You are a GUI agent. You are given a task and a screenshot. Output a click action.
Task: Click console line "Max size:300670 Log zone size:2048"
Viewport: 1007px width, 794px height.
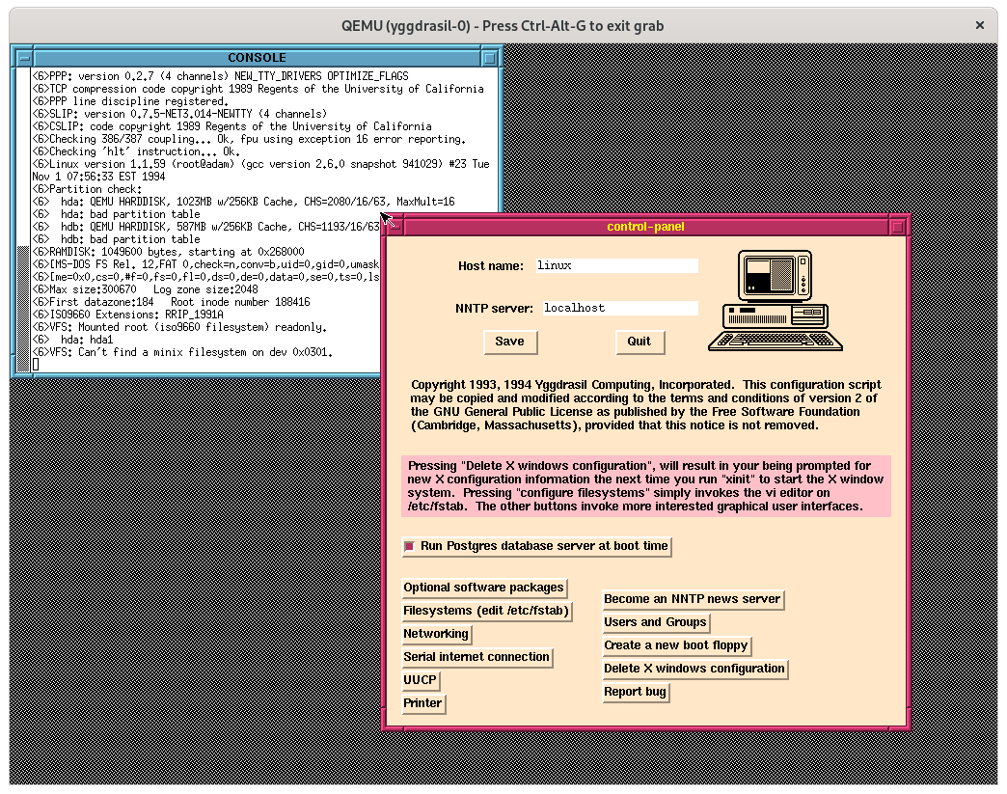point(145,289)
